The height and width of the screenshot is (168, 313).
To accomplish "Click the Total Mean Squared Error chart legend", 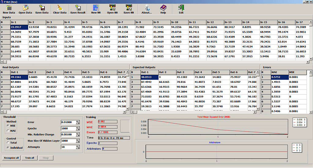I will 300,122.
